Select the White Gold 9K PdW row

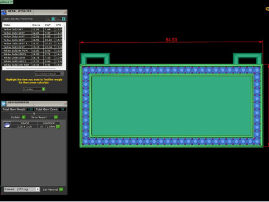click(33, 50)
